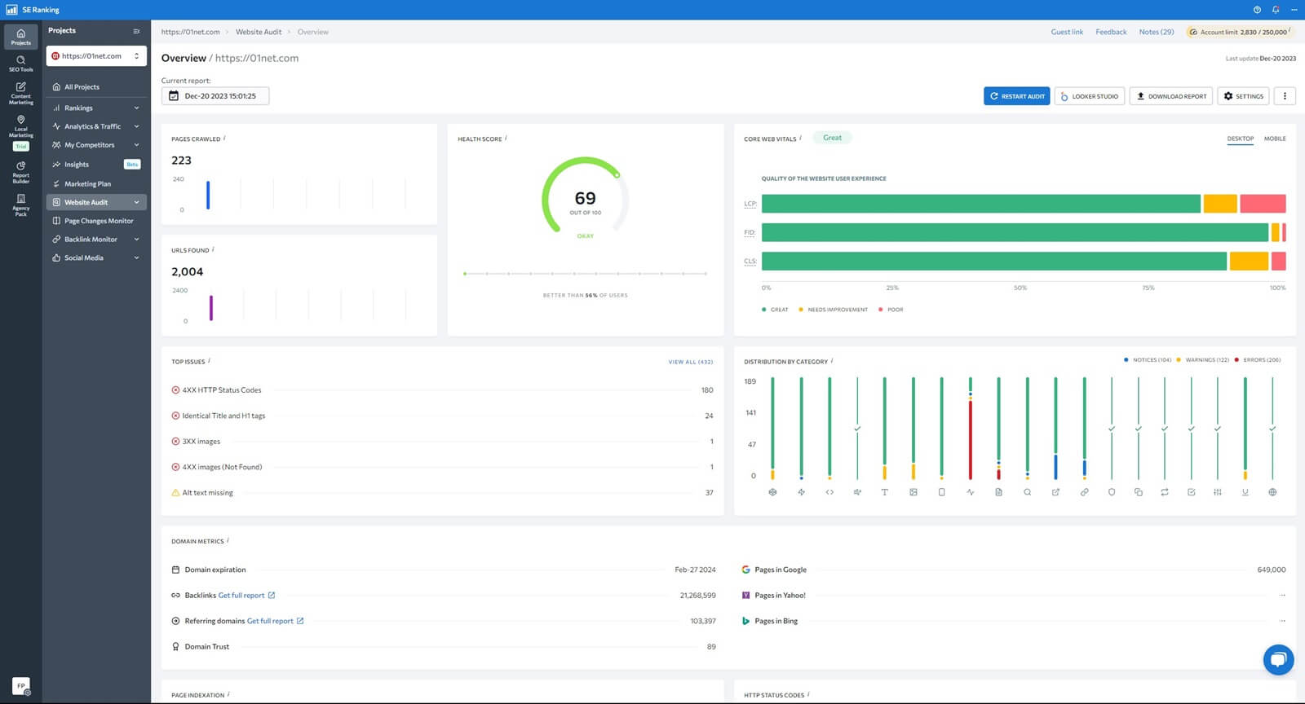Click Website Audit breadcrumb
This screenshot has height=704, width=1305.
[259, 32]
